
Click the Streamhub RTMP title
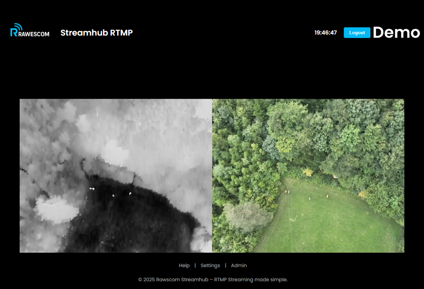point(97,33)
